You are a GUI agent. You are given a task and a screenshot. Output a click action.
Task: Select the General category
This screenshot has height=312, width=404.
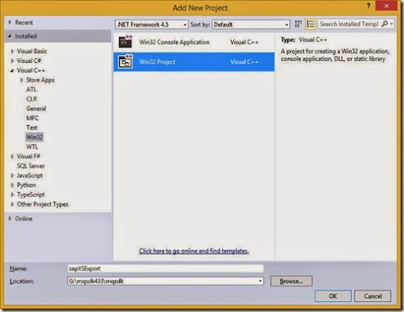click(x=36, y=109)
